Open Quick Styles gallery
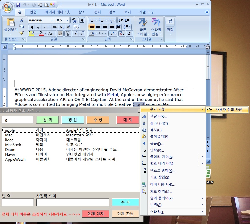 click(x=143, y=27)
